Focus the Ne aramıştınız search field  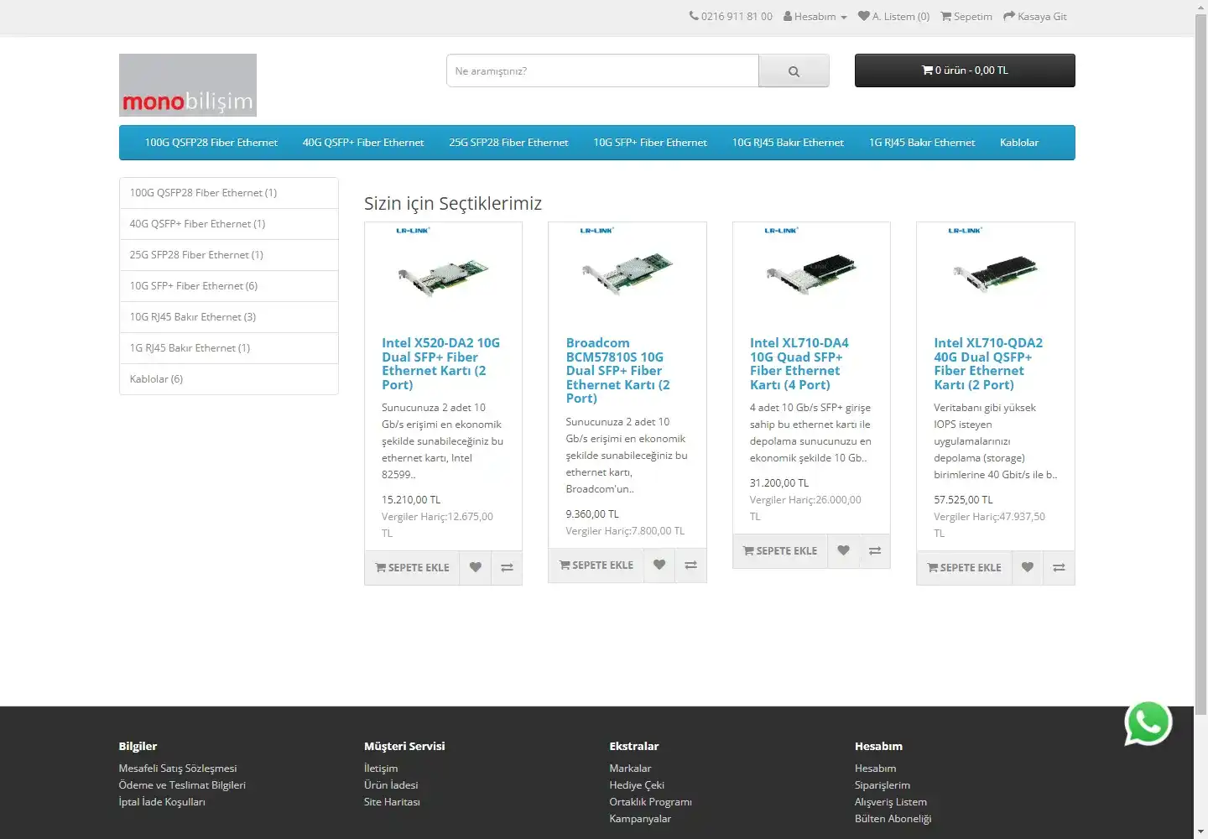(x=602, y=71)
